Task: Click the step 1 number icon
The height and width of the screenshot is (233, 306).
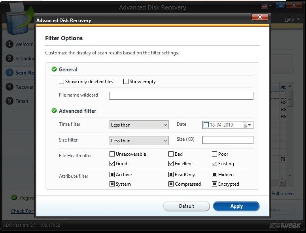Action: pyautogui.click(x=9, y=44)
